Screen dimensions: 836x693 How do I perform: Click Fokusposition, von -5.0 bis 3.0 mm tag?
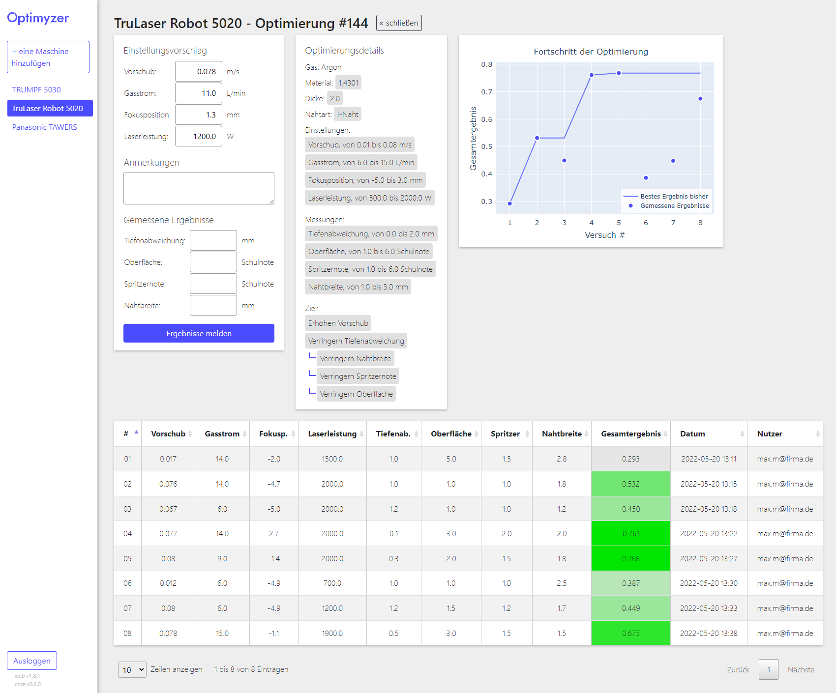(365, 180)
